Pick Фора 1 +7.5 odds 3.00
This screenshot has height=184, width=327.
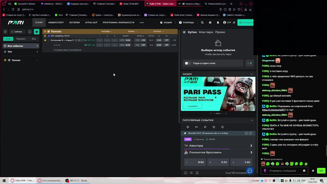coord(125,40)
